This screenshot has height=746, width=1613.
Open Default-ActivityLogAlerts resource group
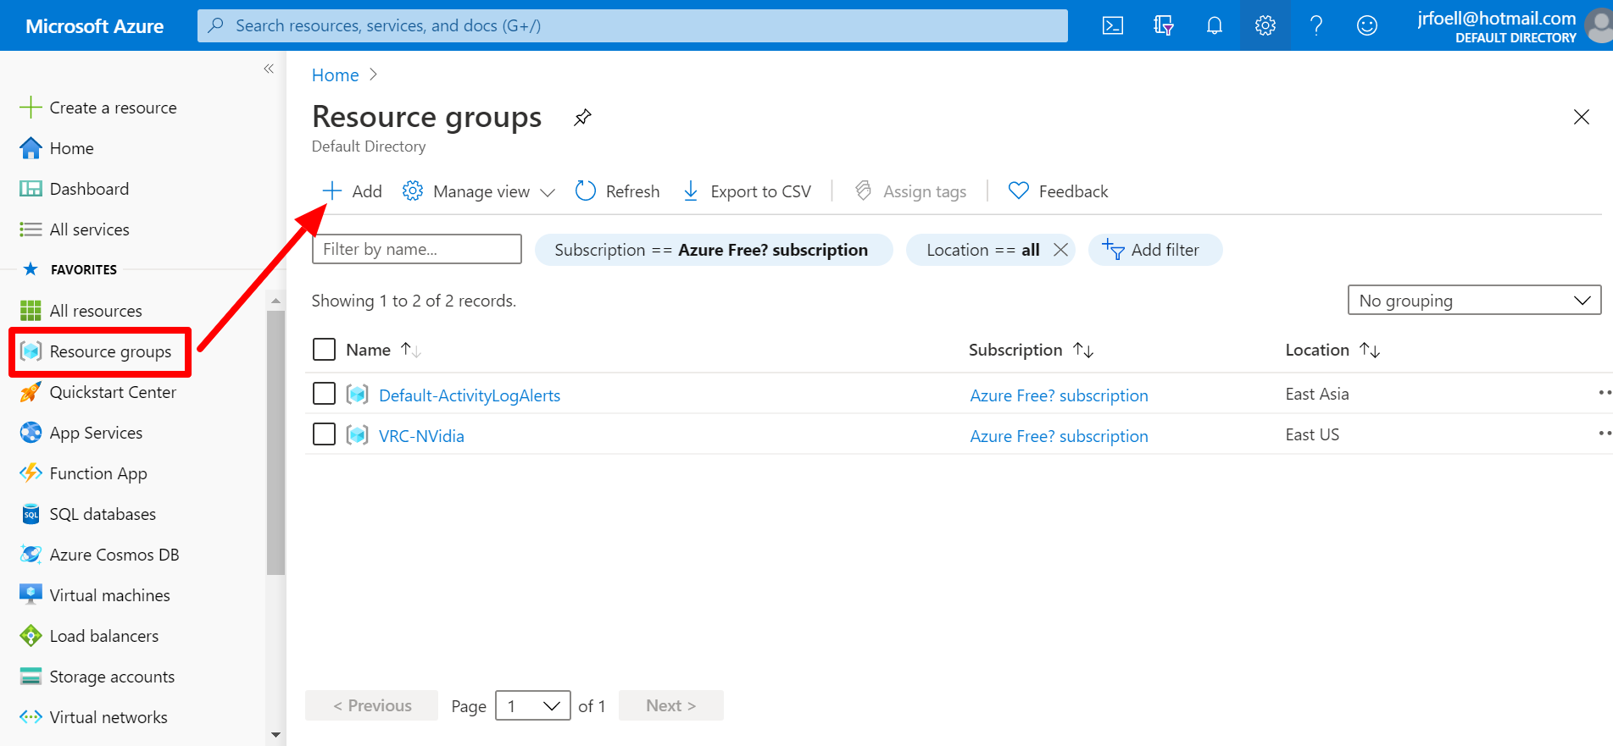(470, 395)
